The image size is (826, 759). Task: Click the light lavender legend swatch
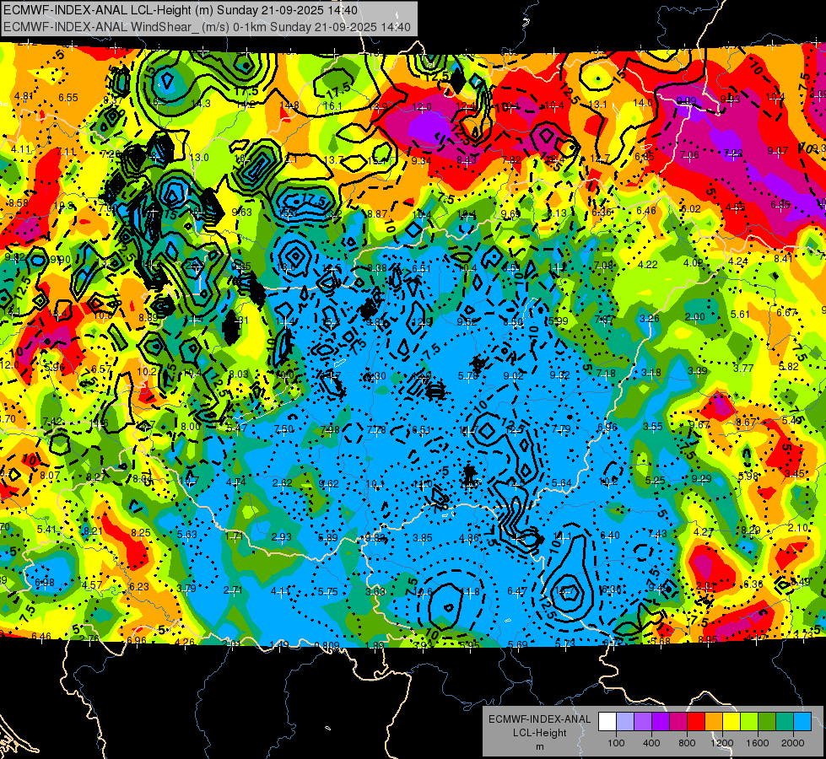coord(624,722)
